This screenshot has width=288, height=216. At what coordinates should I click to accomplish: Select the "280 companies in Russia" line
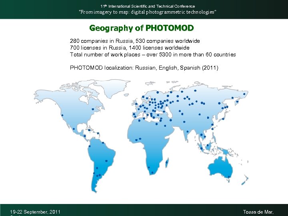[x=135, y=41]
